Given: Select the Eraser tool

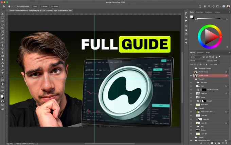Looking at the screenshot, I should tap(2, 52).
